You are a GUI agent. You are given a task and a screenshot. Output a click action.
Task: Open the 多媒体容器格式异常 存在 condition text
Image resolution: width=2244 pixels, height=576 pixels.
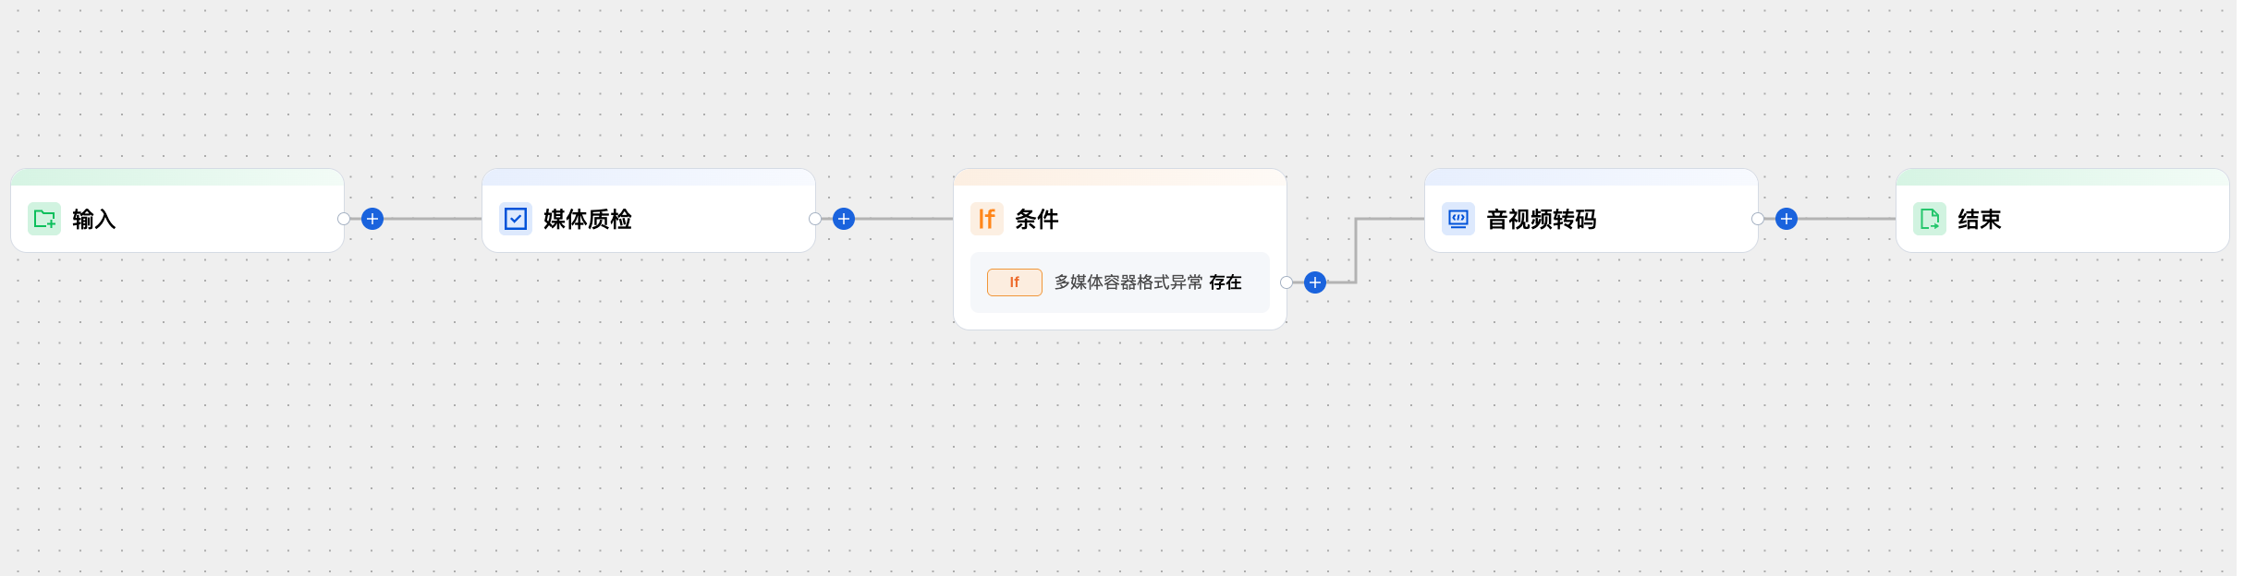[1148, 282]
